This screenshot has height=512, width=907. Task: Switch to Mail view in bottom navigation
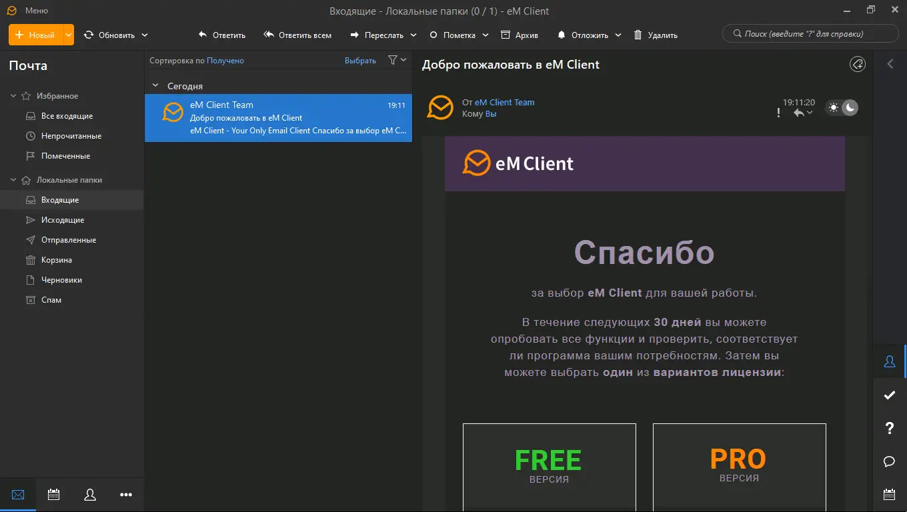point(18,495)
